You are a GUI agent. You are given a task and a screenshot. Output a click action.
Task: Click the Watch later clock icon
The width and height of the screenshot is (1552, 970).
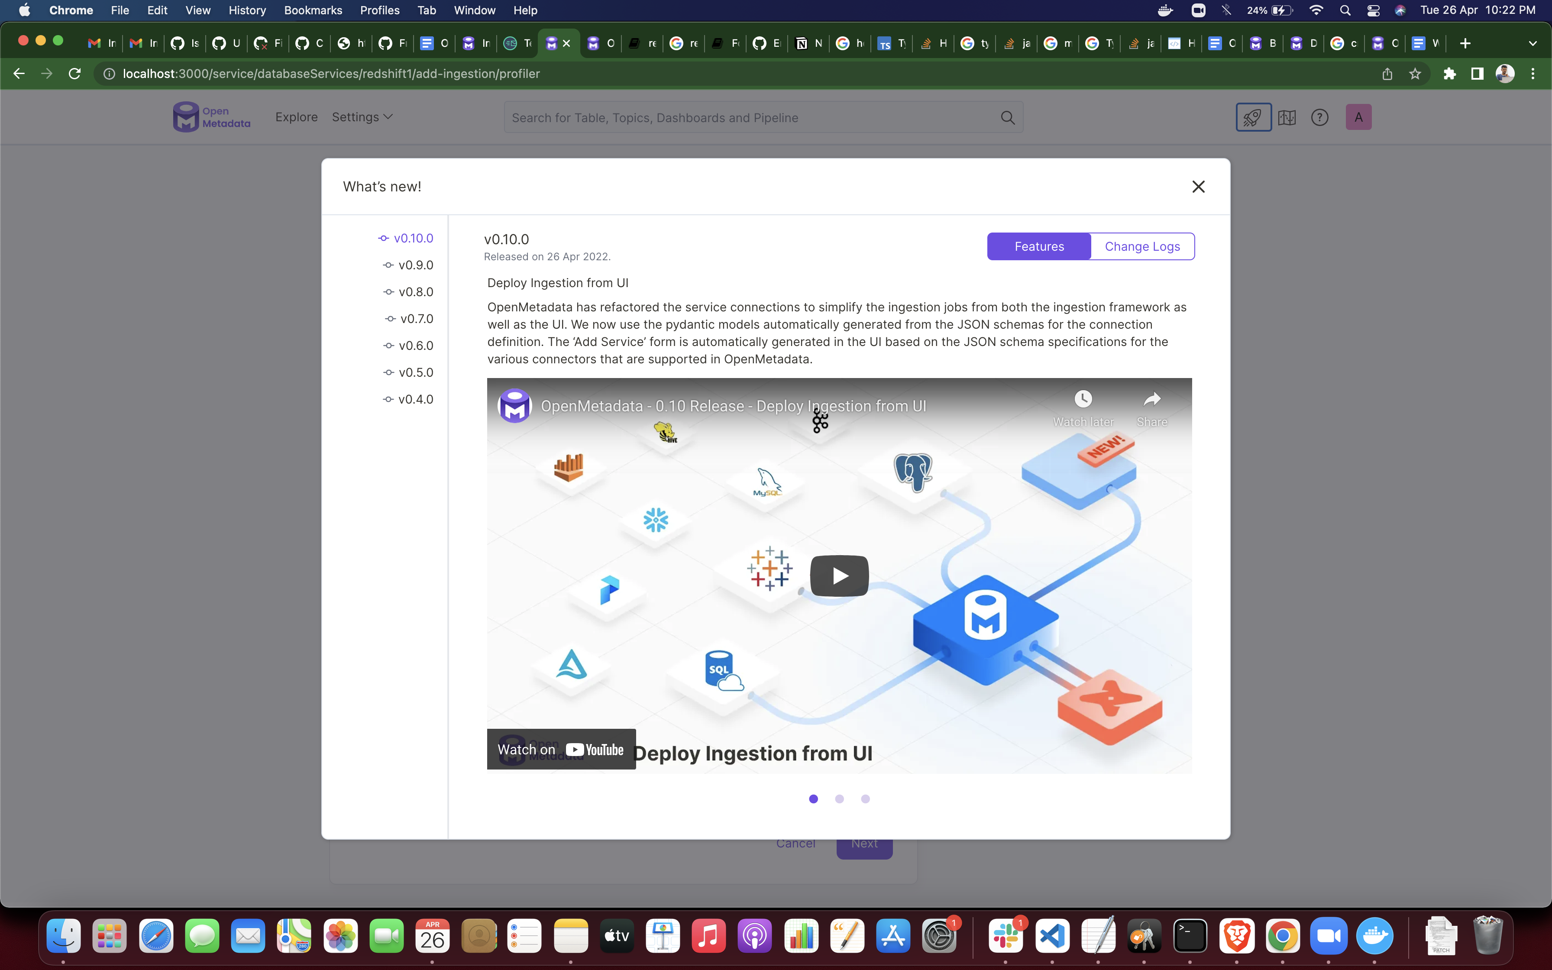point(1083,399)
